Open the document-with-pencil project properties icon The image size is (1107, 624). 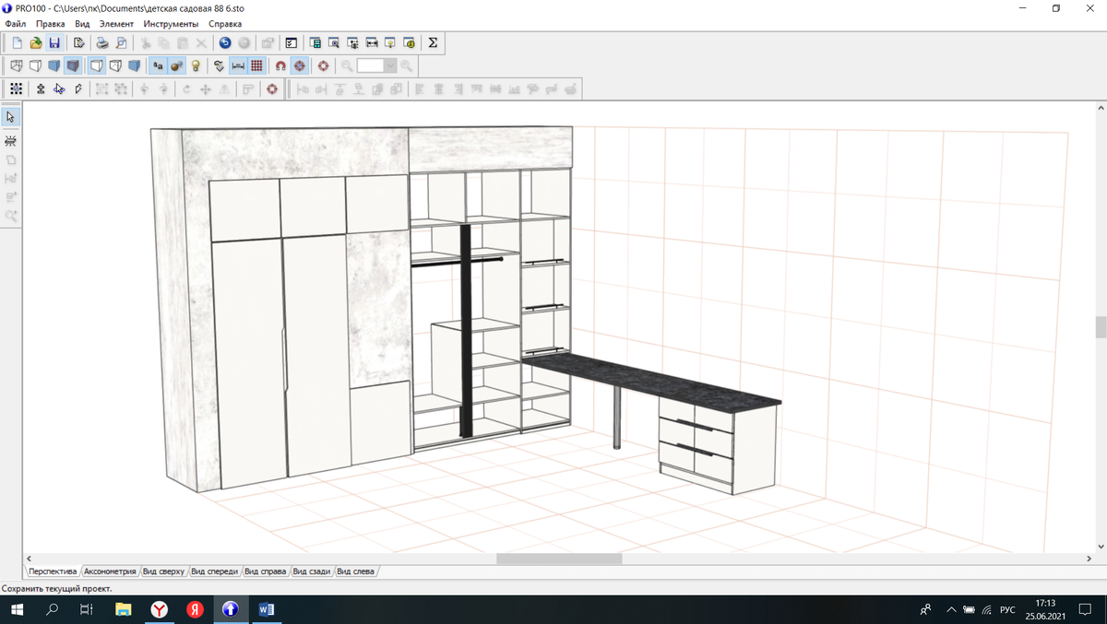click(x=78, y=42)
